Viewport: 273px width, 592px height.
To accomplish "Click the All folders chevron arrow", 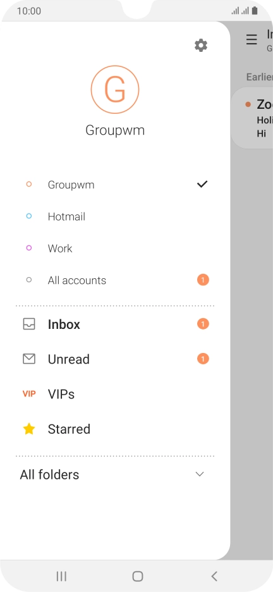I will click(200, 474).
